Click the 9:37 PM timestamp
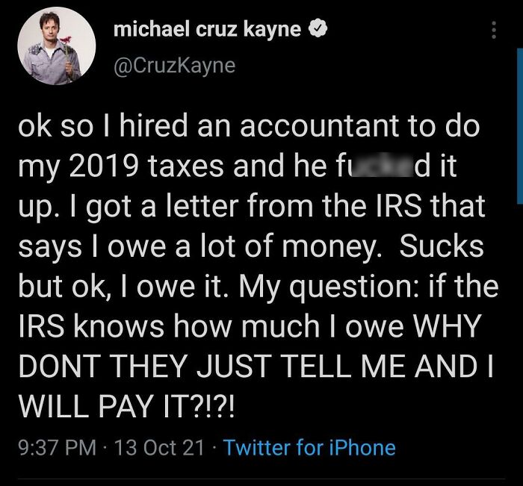The image size is (523, 486). click(x=57, y=447)
